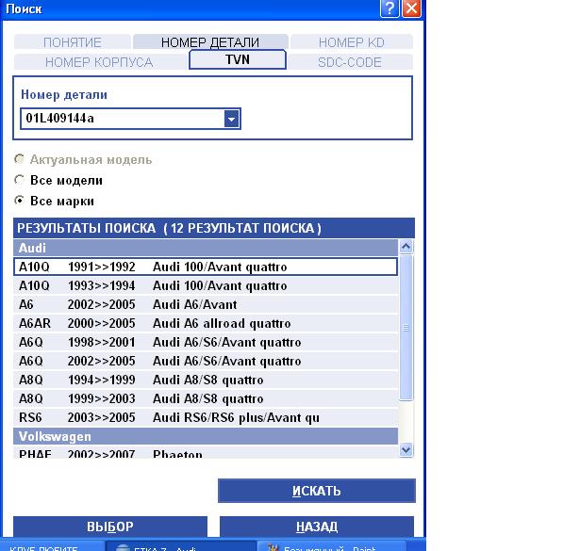Expand the part number dropdown arrow
Screen dimensions: 580x551
(232, 119)
